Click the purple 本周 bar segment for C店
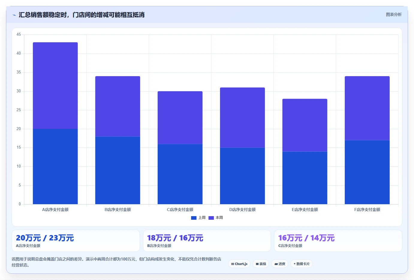This screenshot has width=414, height=280. click(180, 118)
